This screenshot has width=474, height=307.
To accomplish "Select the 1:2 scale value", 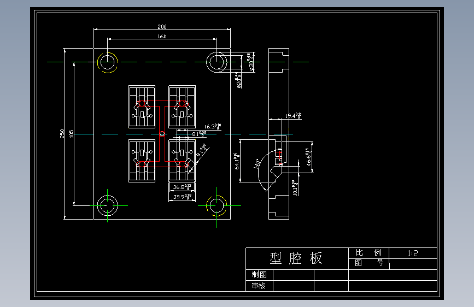I will (413, 253).
